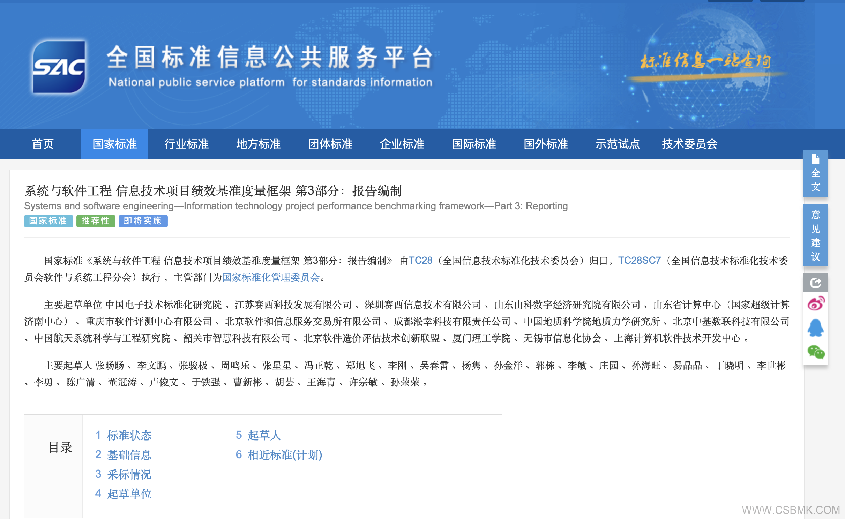This screenshot has height=519, width=845.
Task: Share via WeChat icon
Action: (815, 352)
